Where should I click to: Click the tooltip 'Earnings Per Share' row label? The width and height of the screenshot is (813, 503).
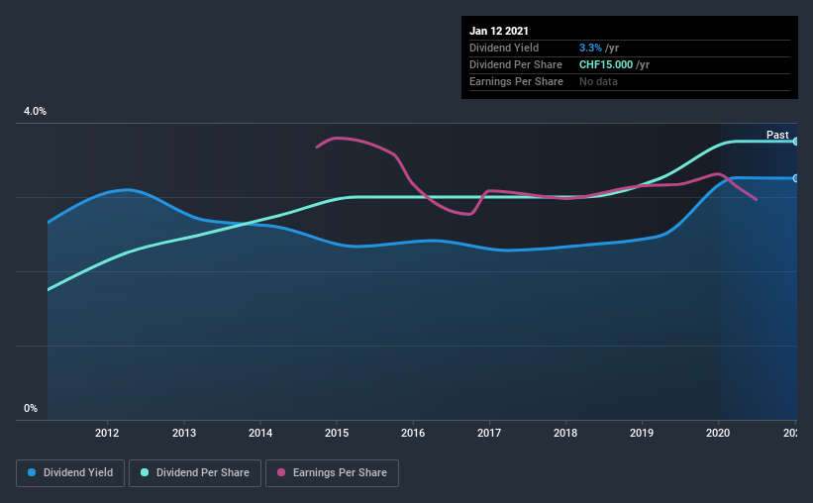click(x=516, y=81)
